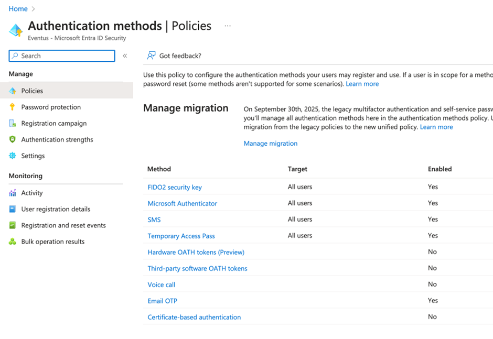Click All users in Microsoft Authenticator row
The width and height of the screenshot is (493, 339).
(300, 203)
